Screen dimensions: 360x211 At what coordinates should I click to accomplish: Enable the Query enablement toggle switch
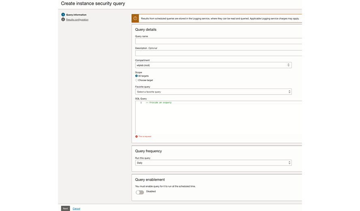tap(140, 192)
